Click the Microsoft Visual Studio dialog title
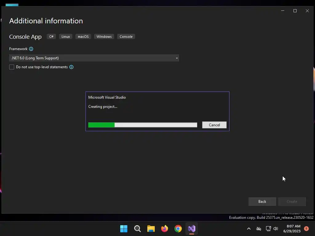The width and height of the screenshot is (315, 236). (x=107, y=97)
